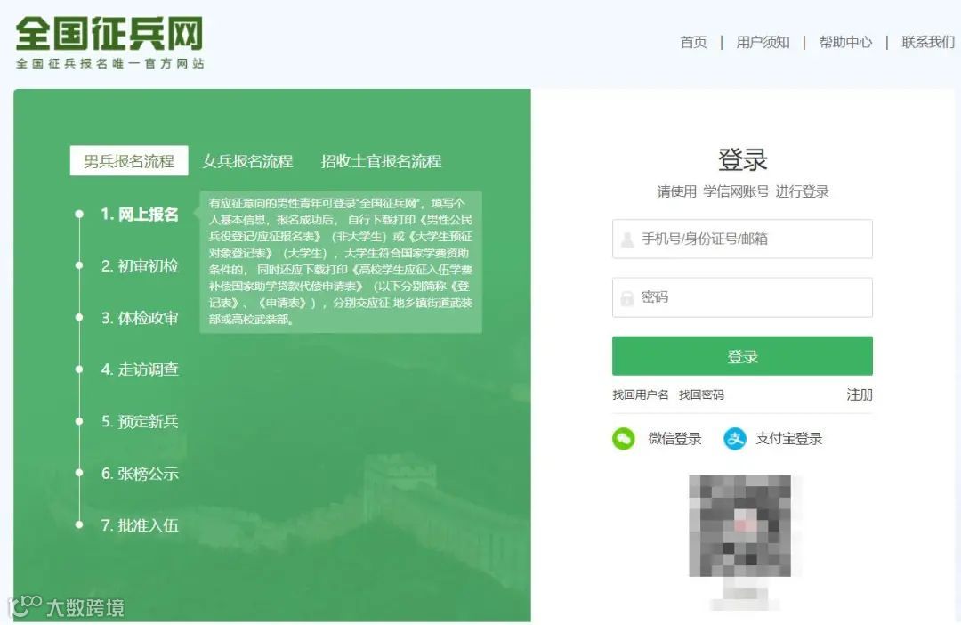
Task: Click the 全国征兵网 logo
Action: 109,34
